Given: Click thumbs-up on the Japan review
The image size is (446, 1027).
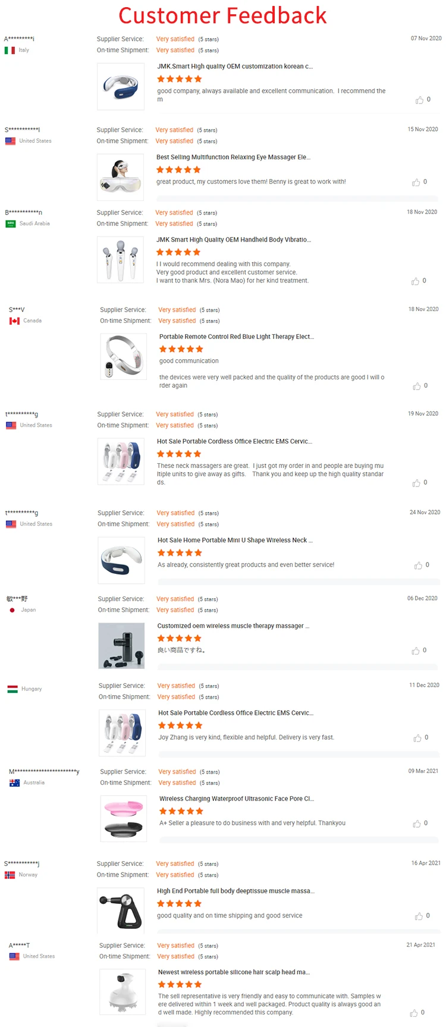Looking at the screenshot, I should click(415, 651).
